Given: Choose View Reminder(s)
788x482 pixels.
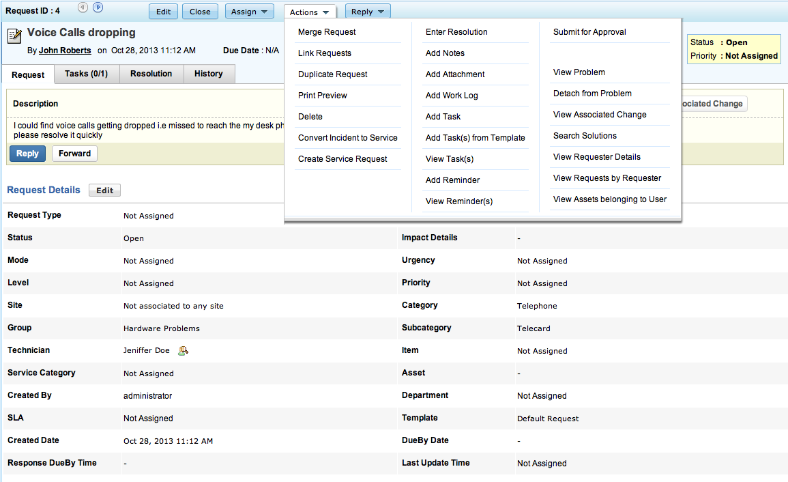Looking at the screenshot, I should 459,201.
